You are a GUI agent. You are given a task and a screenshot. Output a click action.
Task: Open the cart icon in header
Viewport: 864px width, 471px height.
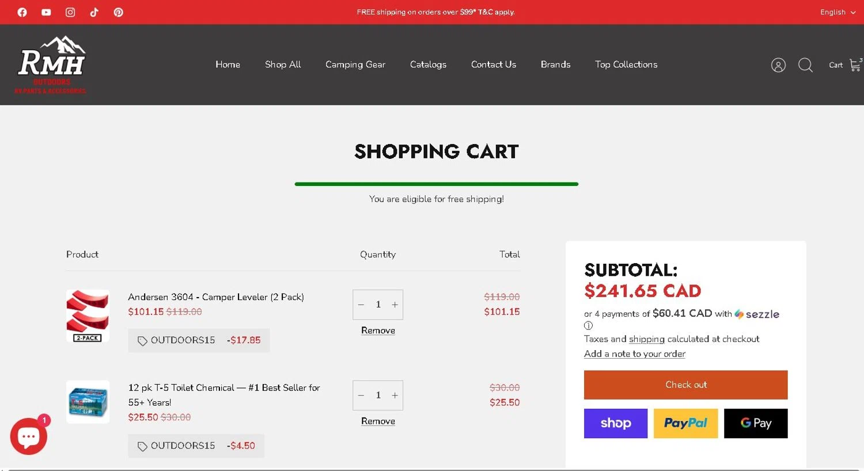tap(855, 64)
